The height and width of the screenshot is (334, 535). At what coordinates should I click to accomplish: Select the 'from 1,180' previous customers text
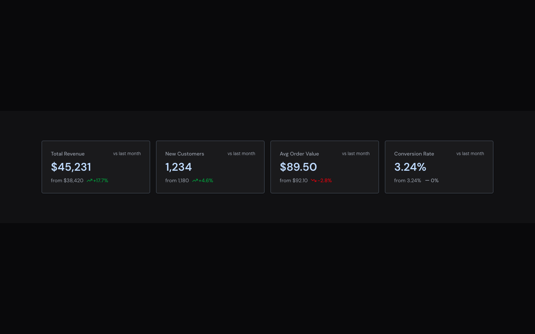(177, 181)
